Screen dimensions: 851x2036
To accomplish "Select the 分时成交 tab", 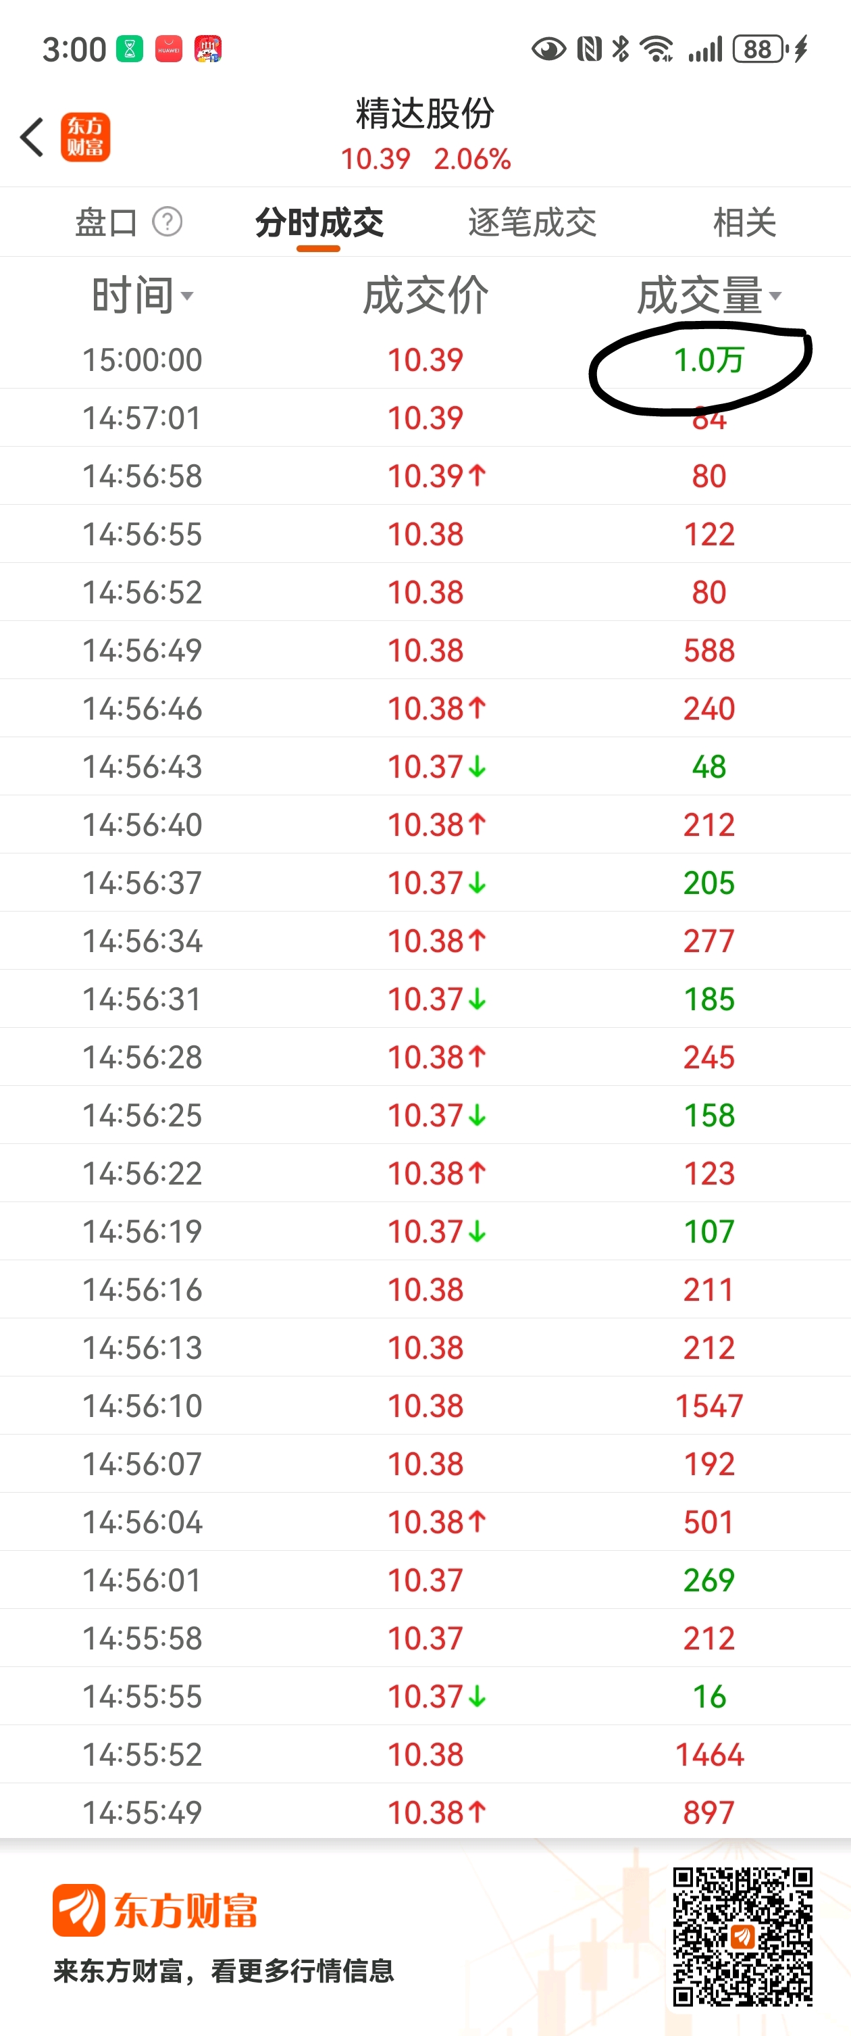I will pos(319,222).
